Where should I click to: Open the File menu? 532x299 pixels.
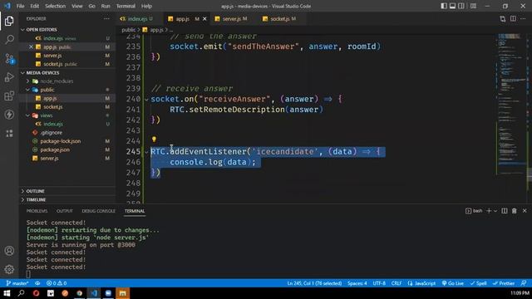click(20, 6)
